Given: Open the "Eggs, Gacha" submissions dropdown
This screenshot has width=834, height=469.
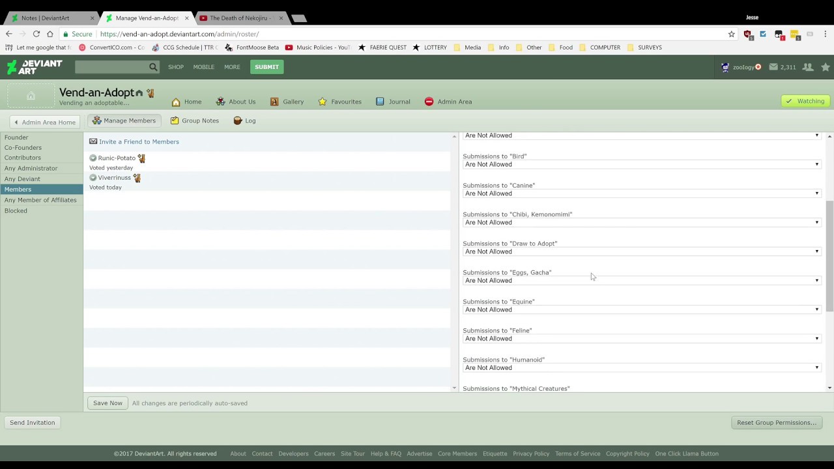Looking at the screenshot, I should click(x=641, y=281).
